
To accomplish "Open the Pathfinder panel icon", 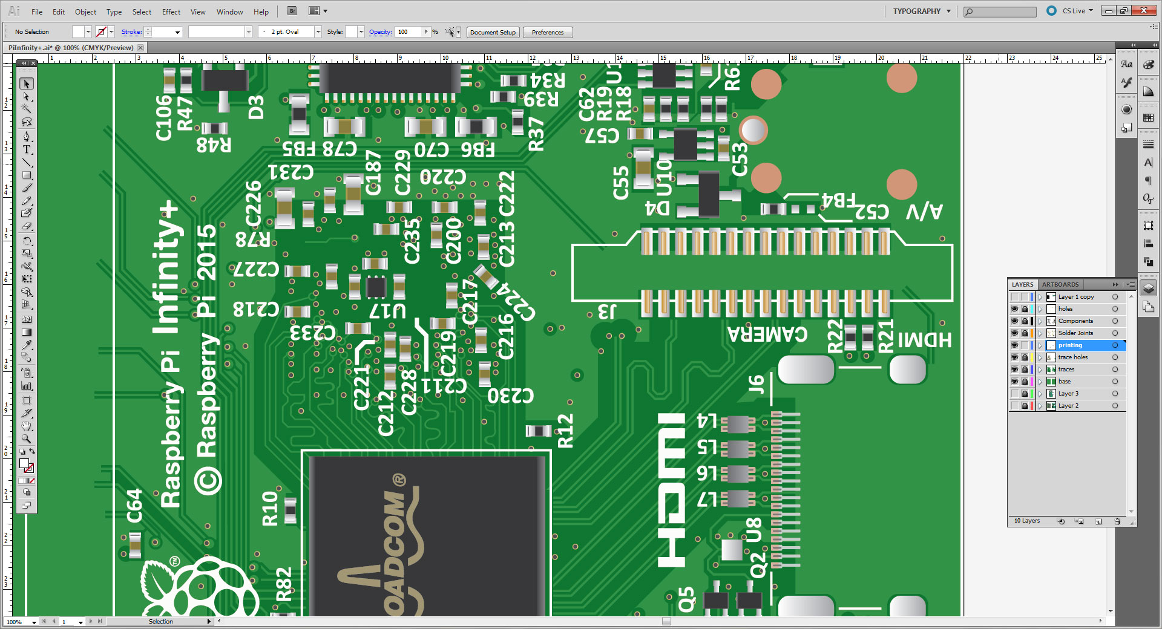I will tap(1148, 261).
